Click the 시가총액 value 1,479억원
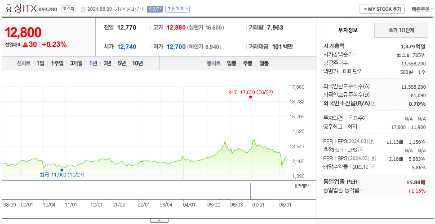 (x=413, y=46)
